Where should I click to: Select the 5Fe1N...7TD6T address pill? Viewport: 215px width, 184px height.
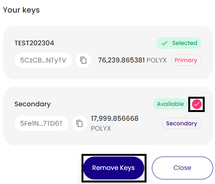click(41, 123)
